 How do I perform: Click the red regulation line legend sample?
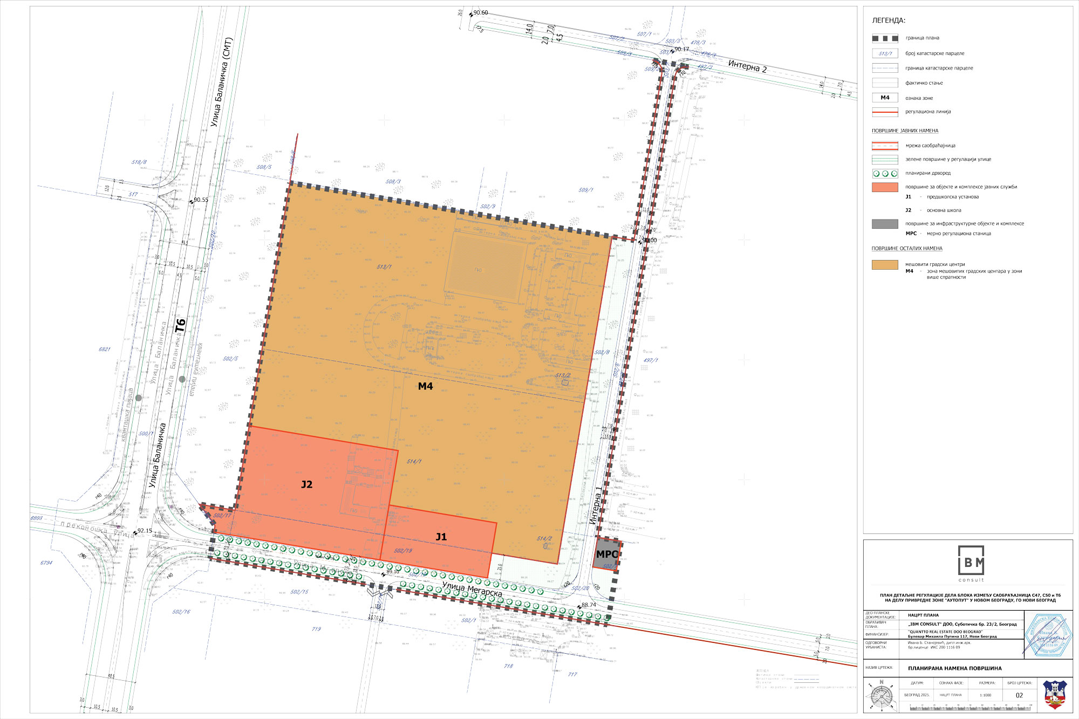(885, 112)
